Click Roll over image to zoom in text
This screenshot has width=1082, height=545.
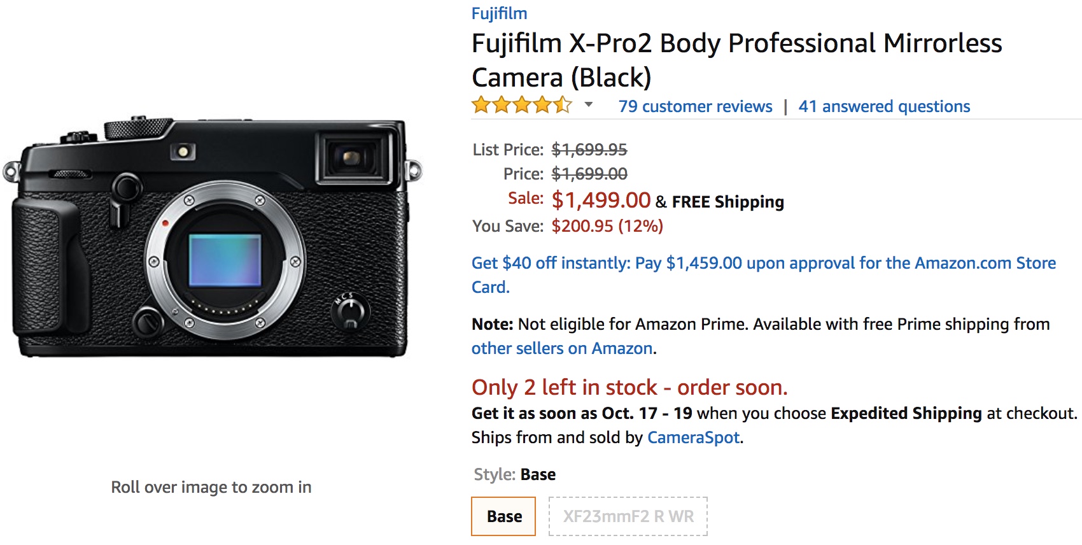click(x=210, y=487)
